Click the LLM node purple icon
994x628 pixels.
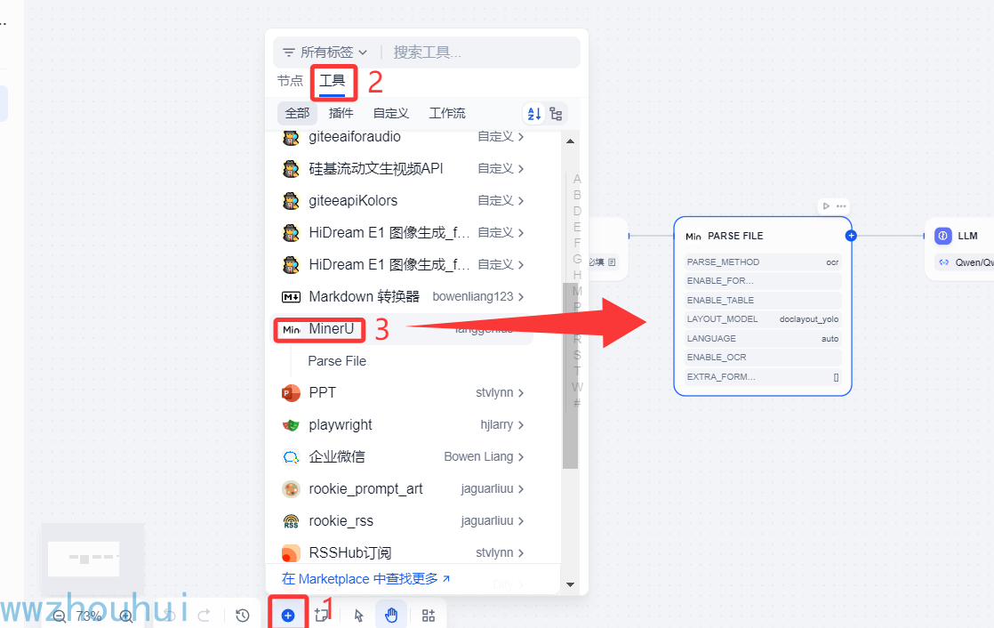point(942,236)
